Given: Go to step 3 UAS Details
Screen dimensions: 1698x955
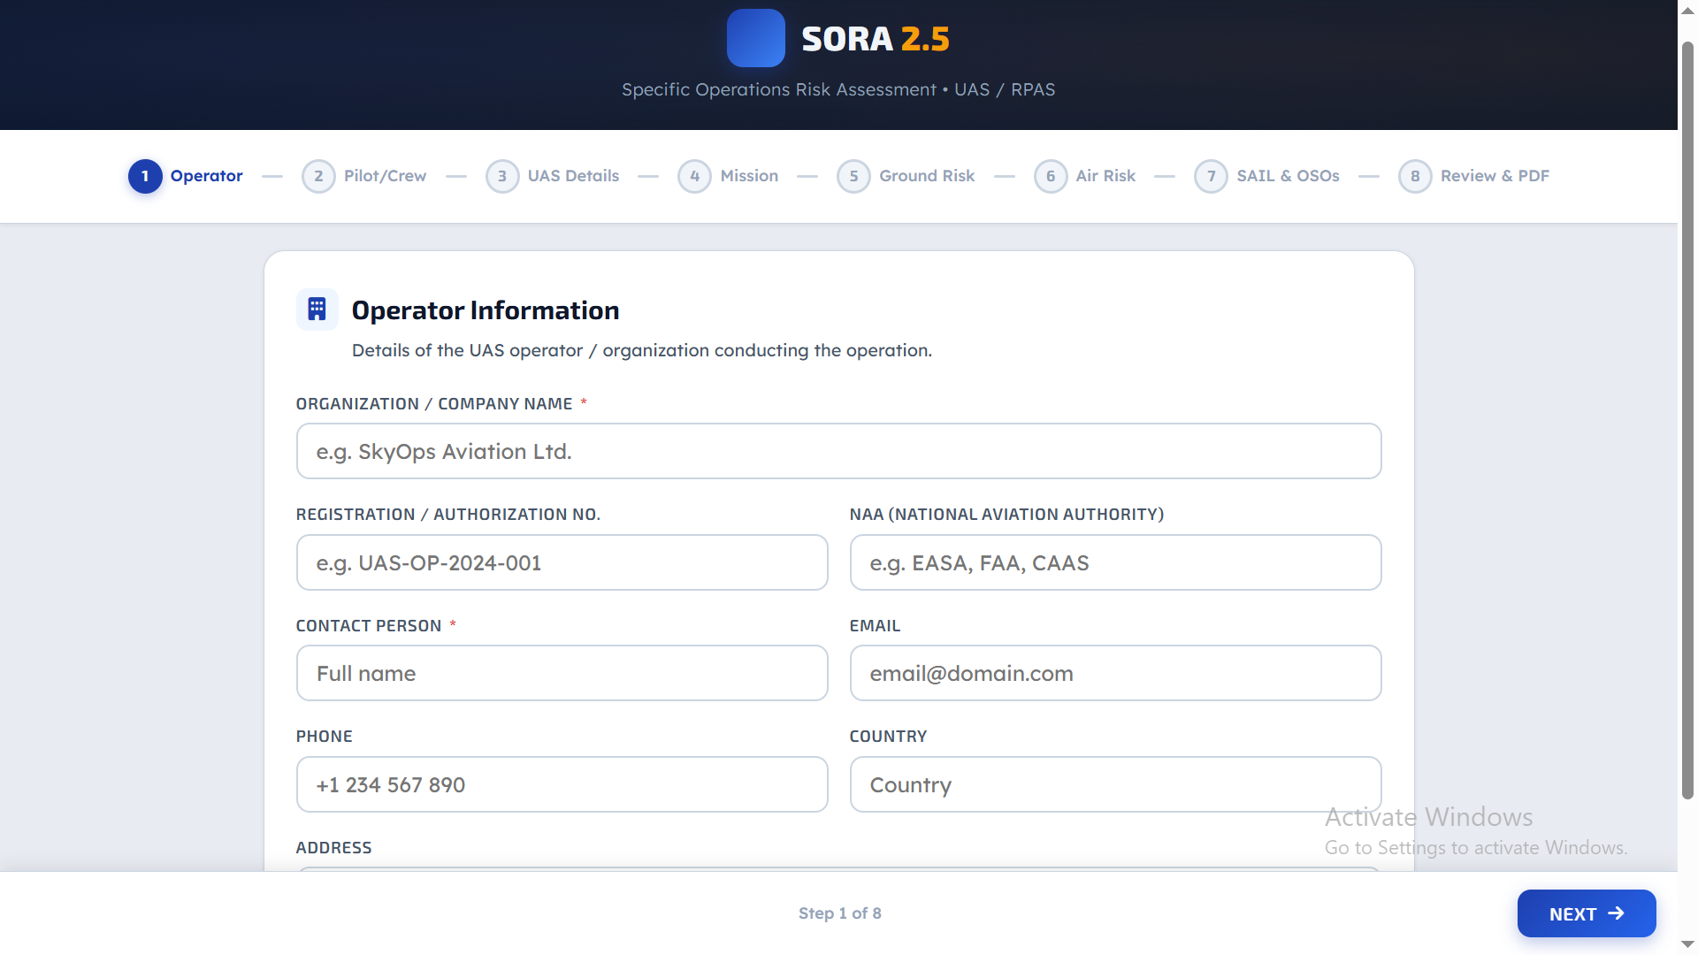Looking at the screenshot, I should click(x=553, y=176).
